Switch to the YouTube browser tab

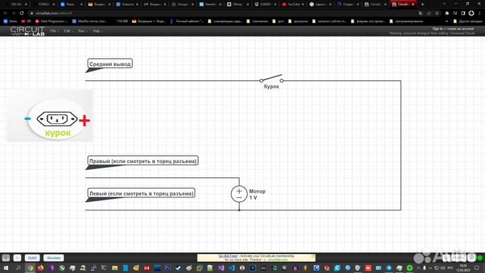(292, 4)
